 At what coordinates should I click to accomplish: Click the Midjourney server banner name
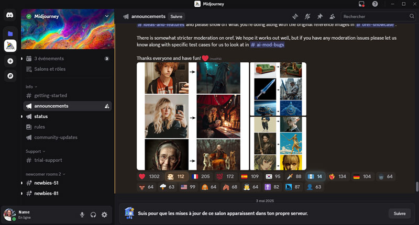click(x=47, y=17)
